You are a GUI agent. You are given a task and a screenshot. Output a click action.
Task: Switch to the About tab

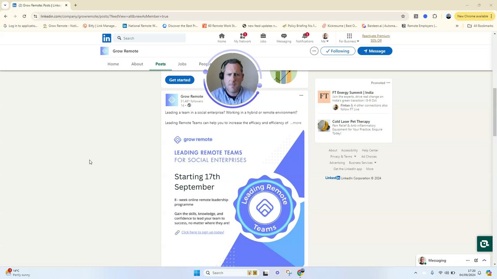(x=137, y=64)
